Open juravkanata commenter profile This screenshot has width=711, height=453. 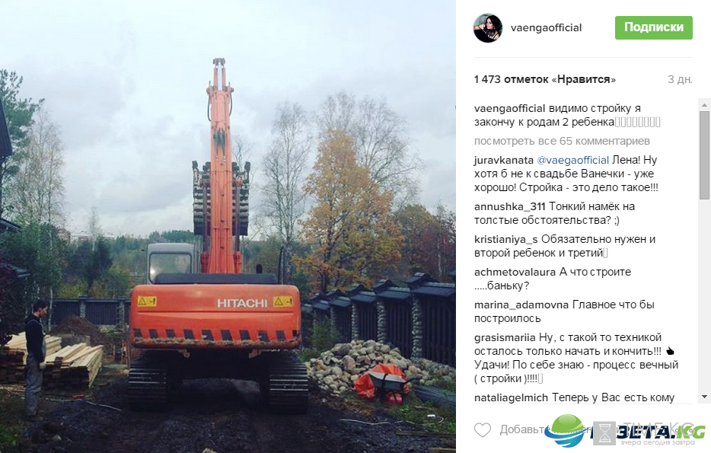(x=504, y=160)
